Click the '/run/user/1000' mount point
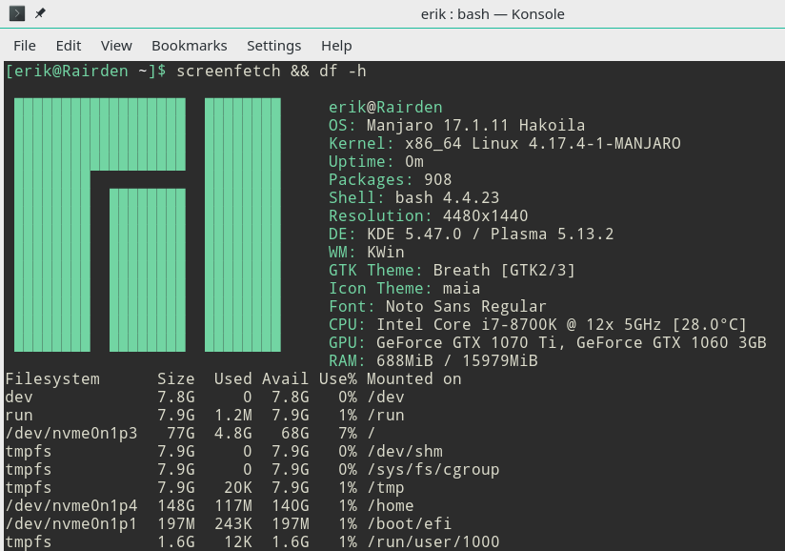The image size is (785, 551). point(433,541)
